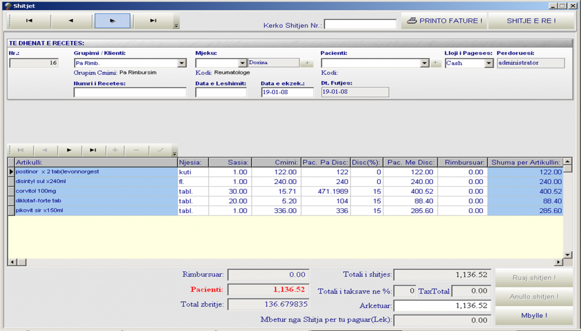Go to next item in grid navigator
Image resolution: width=581 pixels, height=331 pixels.
point(69,150)
